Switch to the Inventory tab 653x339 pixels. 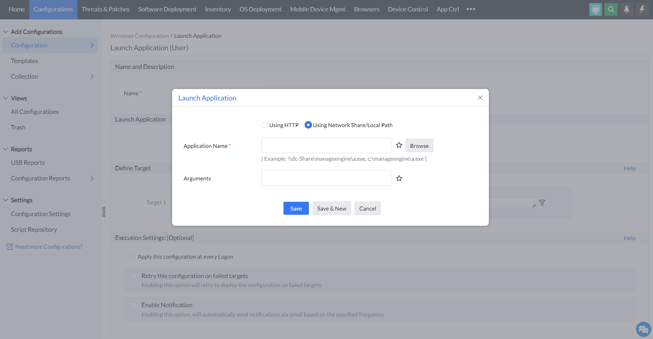pyautogui.click(x=218, y=9)
